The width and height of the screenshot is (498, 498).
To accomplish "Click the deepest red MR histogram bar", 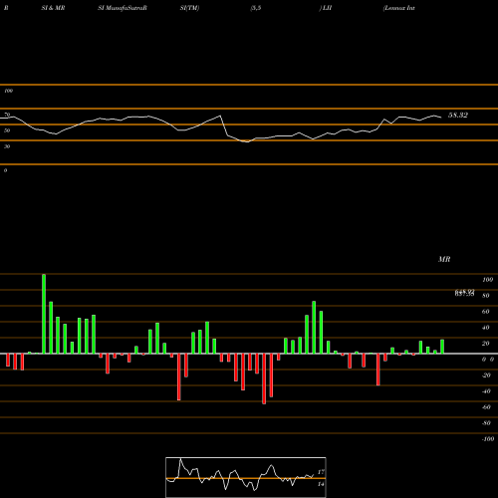I will 264,378.
